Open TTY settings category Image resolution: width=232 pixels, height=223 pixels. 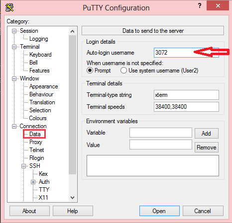(44, 190)
